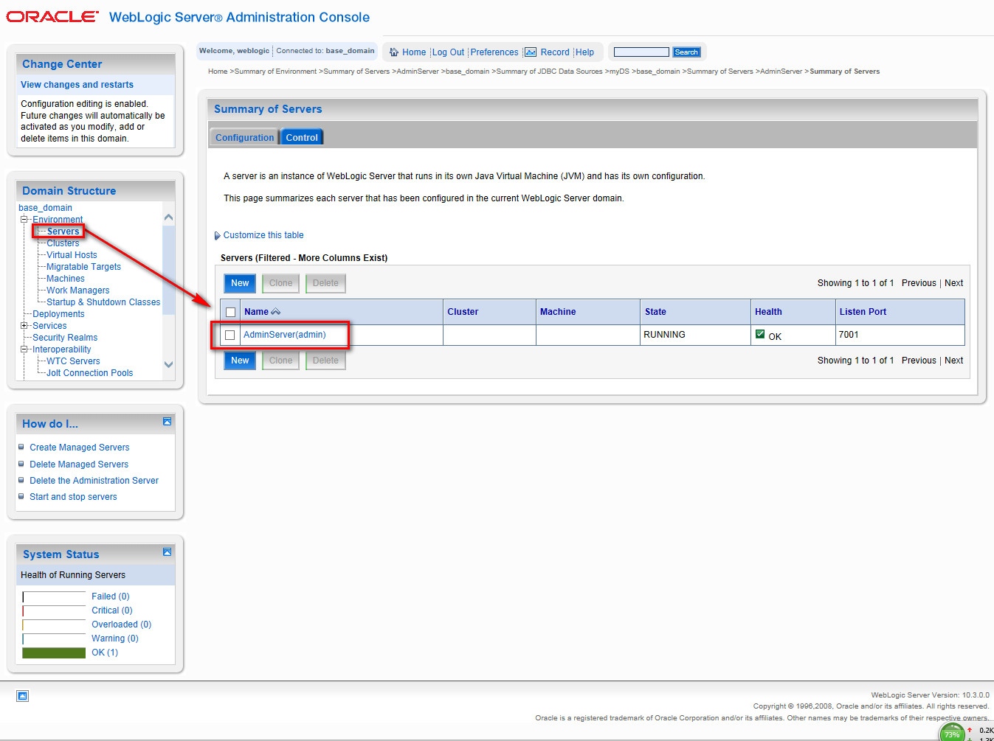Focus the search input field
Image resolution: width=994 pixels, height=741 pixels.
click(x=641, y=52)
